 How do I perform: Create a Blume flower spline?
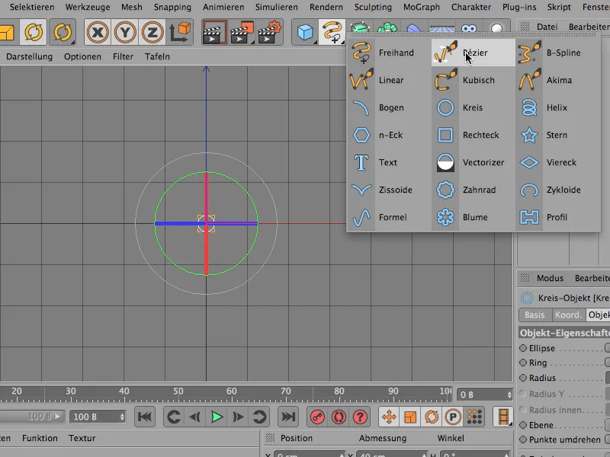click(x=473, y=217)
